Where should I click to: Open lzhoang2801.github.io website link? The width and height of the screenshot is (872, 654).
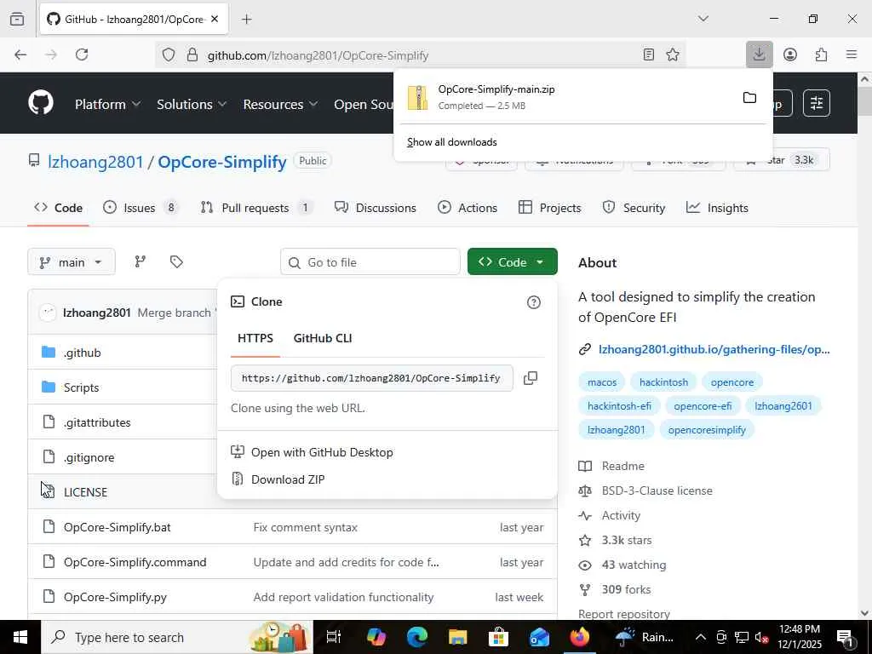click(714, 349)
